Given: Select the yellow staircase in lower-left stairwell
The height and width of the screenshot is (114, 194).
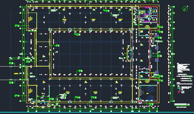Looking at the screenshot, I should pos(30,91).
